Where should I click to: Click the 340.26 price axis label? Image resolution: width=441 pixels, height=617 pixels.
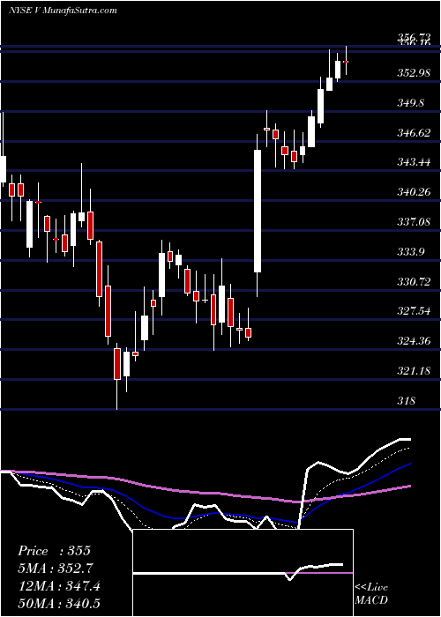[x=414, y=192]
